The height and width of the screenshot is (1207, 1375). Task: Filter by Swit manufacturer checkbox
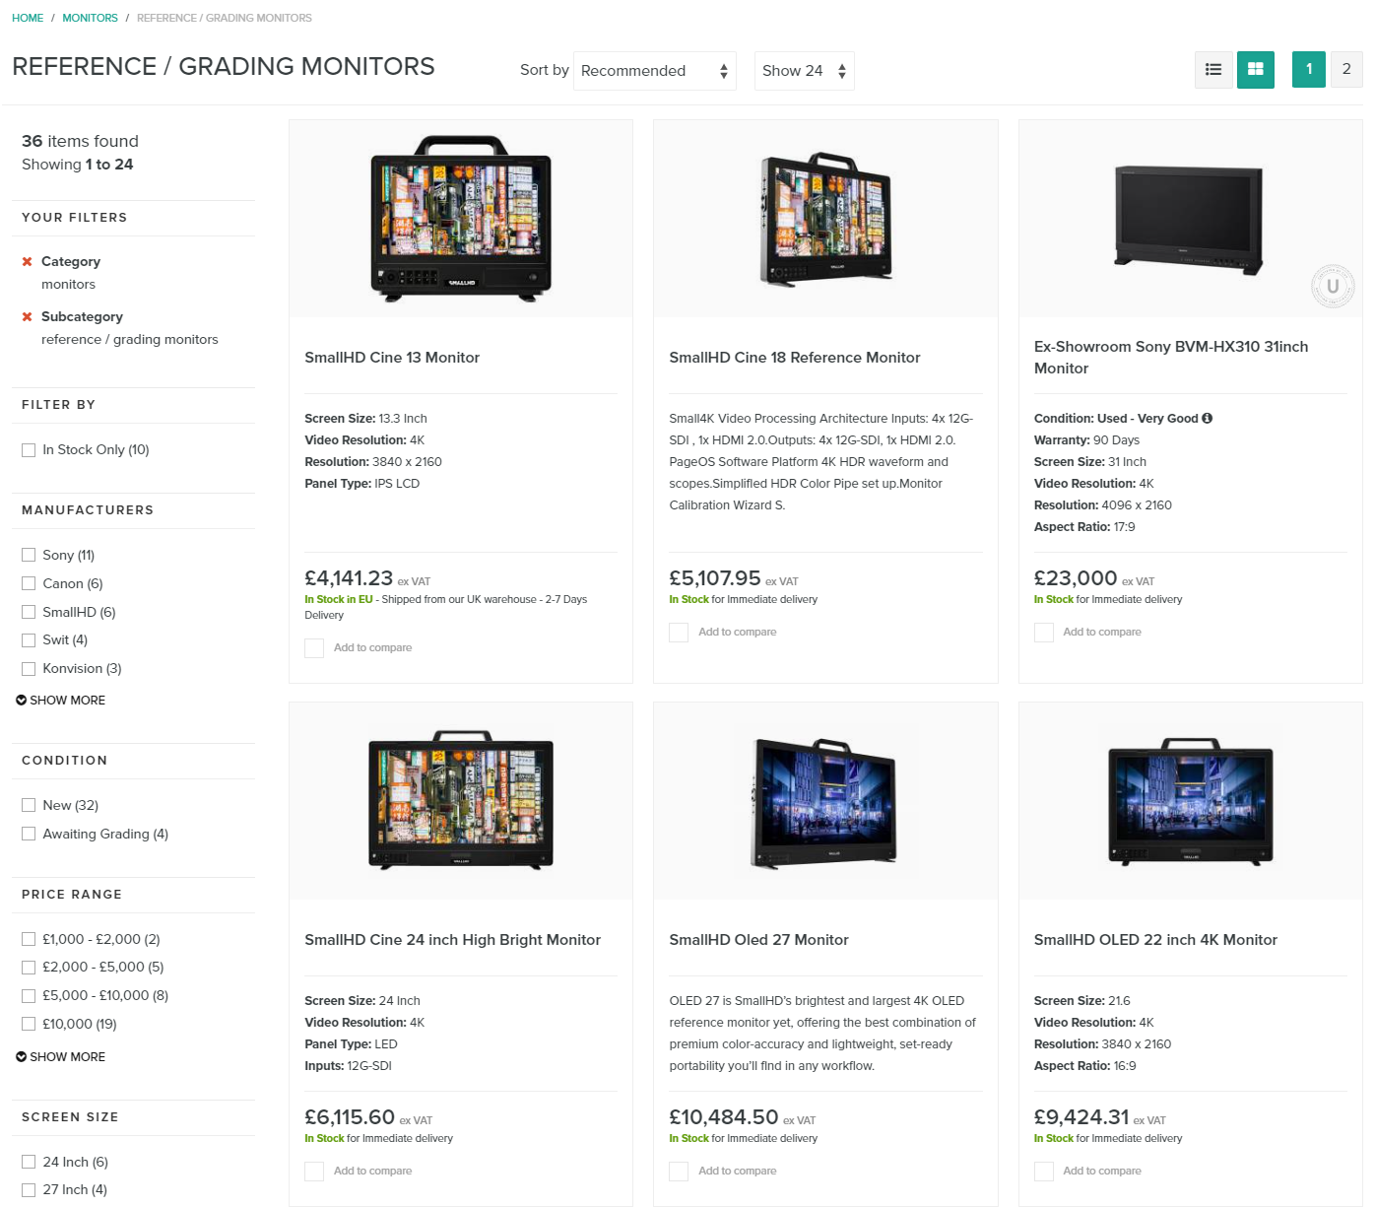click(29, 640)
